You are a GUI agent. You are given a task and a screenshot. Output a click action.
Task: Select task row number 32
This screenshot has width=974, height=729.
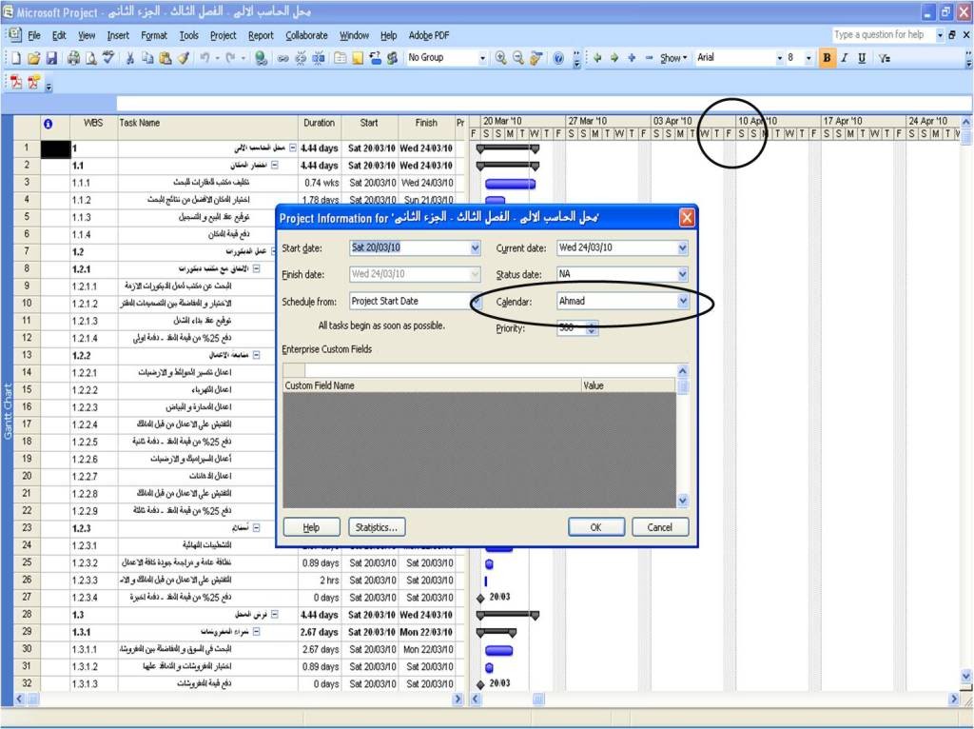pos(27,683)
